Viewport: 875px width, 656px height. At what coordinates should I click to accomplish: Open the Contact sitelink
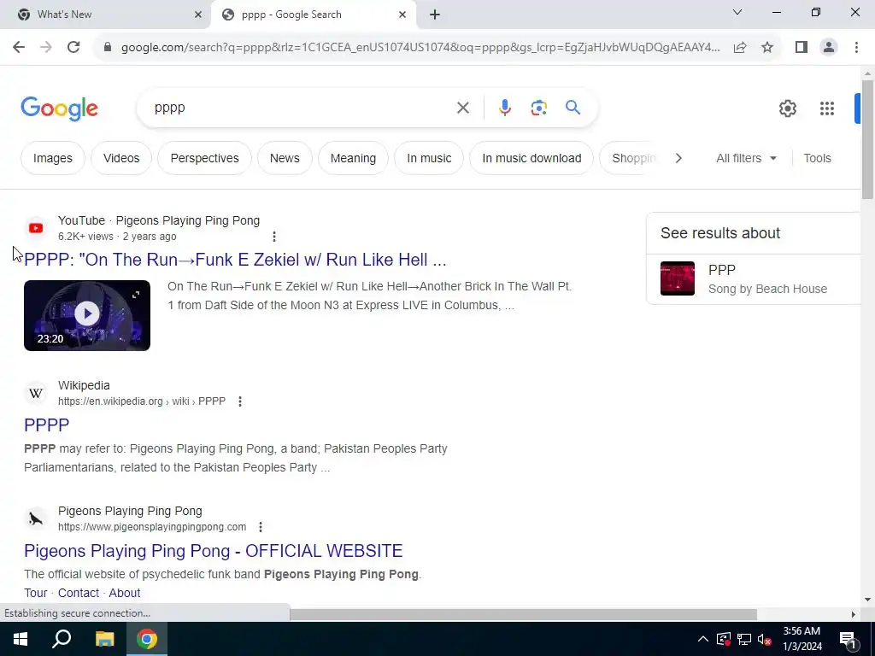tap(78, 593)
